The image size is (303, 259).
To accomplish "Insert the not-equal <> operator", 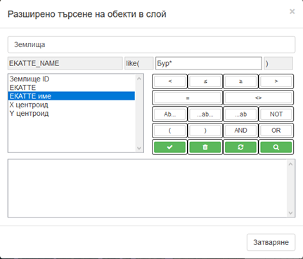I will pyautogui.click(x=258, y=98).
